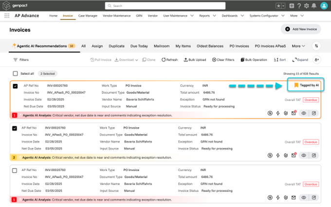Click the global Search field

click(165, 6)
